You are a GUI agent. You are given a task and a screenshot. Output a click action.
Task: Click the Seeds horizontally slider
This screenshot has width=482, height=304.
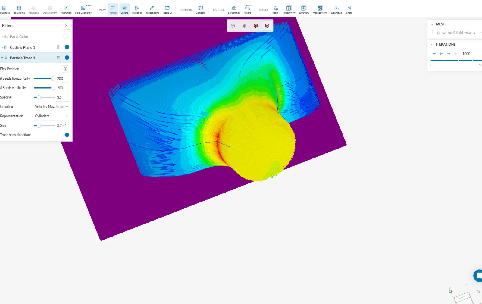[x=44, y=78]
